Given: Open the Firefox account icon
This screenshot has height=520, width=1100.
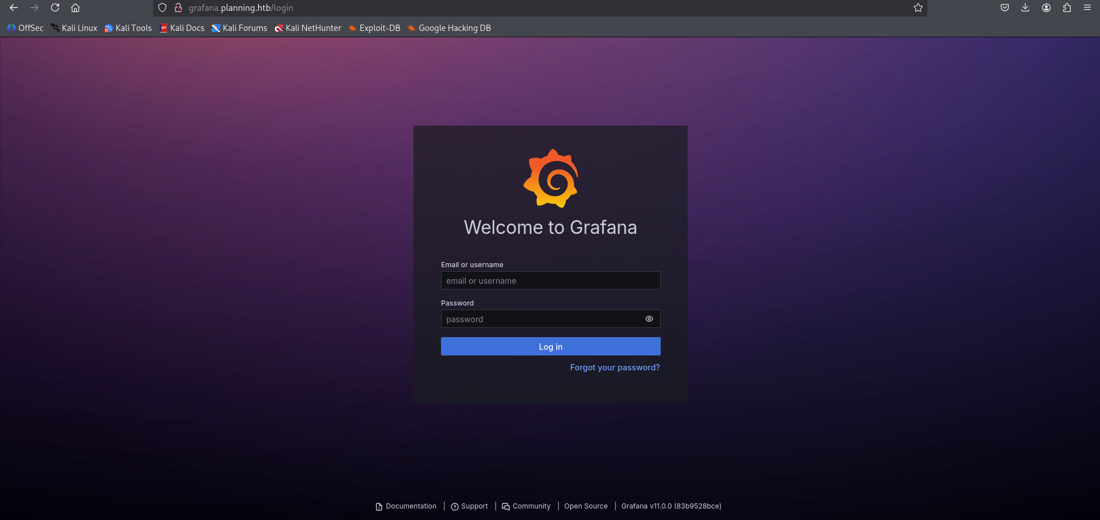Looking at the screenshot, I should pyautogui.click(x=1046, y=8).
